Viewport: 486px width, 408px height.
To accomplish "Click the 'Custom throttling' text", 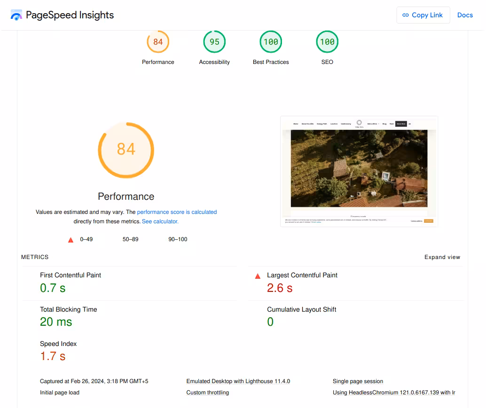I will point(208,392).
